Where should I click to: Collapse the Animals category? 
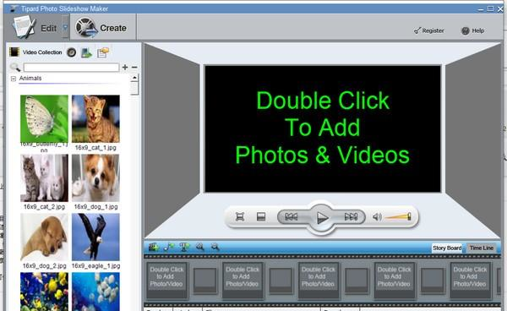pyautogui.click(x=14, y=79)
